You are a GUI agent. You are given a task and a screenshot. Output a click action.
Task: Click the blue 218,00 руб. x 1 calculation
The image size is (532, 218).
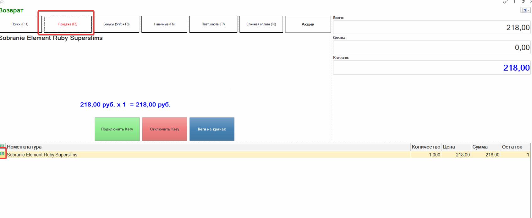(x=125, y=105)
